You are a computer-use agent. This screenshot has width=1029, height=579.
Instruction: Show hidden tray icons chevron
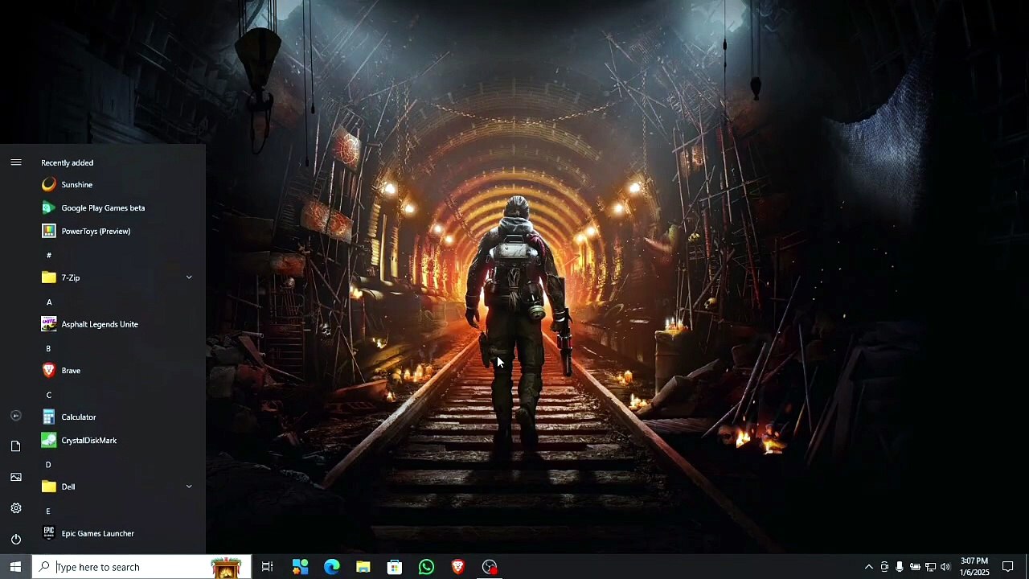[868, 567]
